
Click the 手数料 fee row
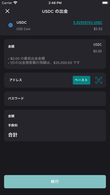point(55,125)
